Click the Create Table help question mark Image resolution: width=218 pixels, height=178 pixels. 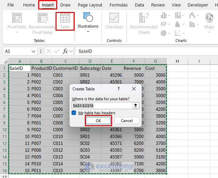(119, 89)
